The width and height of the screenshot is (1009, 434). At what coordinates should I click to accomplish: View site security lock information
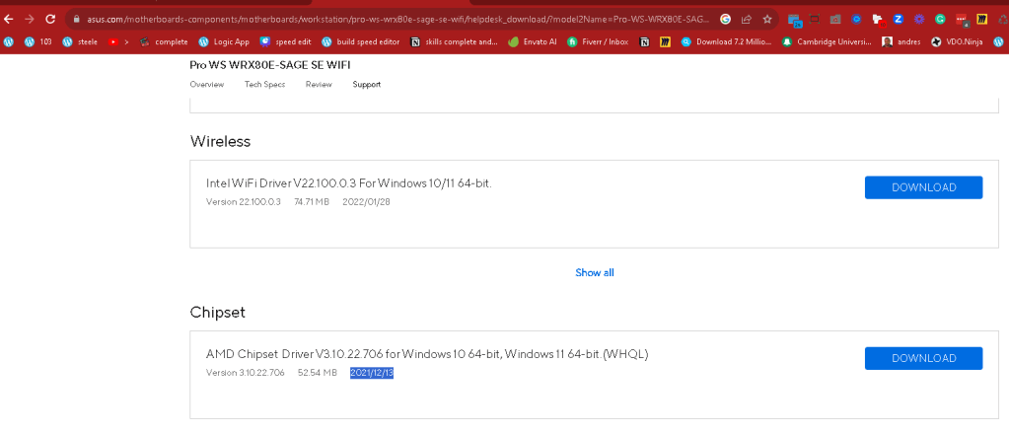point(76,20)
